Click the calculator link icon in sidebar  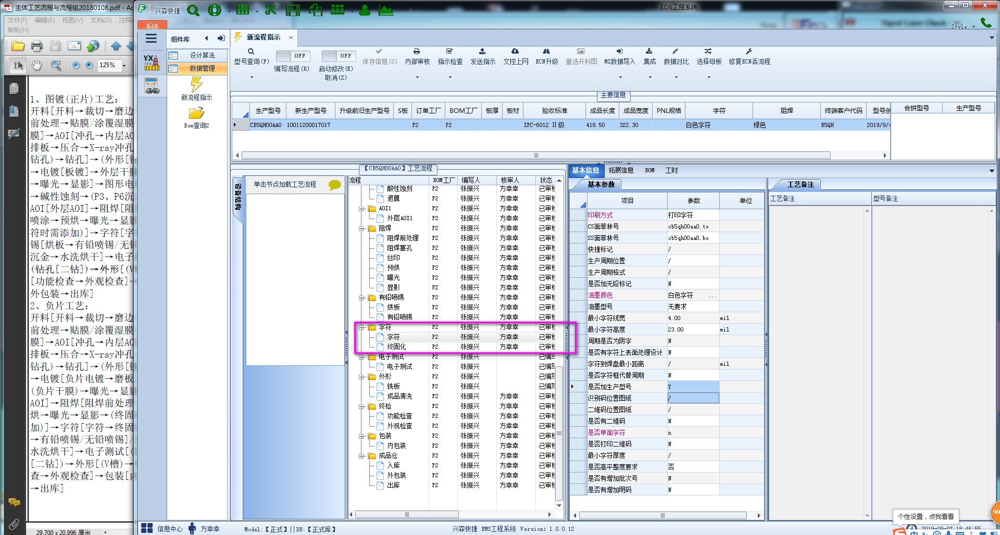[x=152, y=86]
